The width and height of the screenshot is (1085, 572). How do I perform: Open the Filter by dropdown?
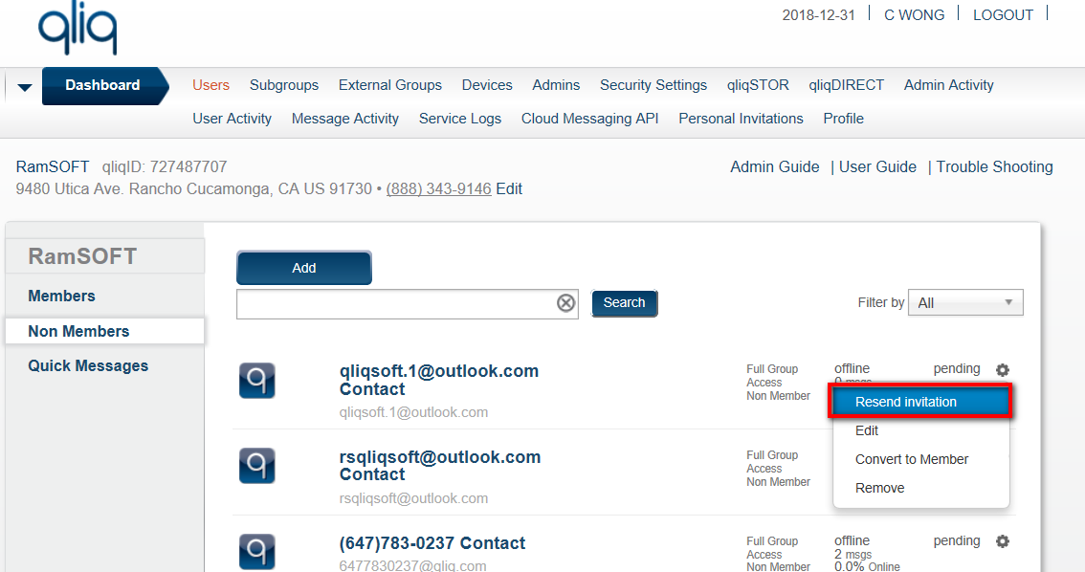[964, 303]
